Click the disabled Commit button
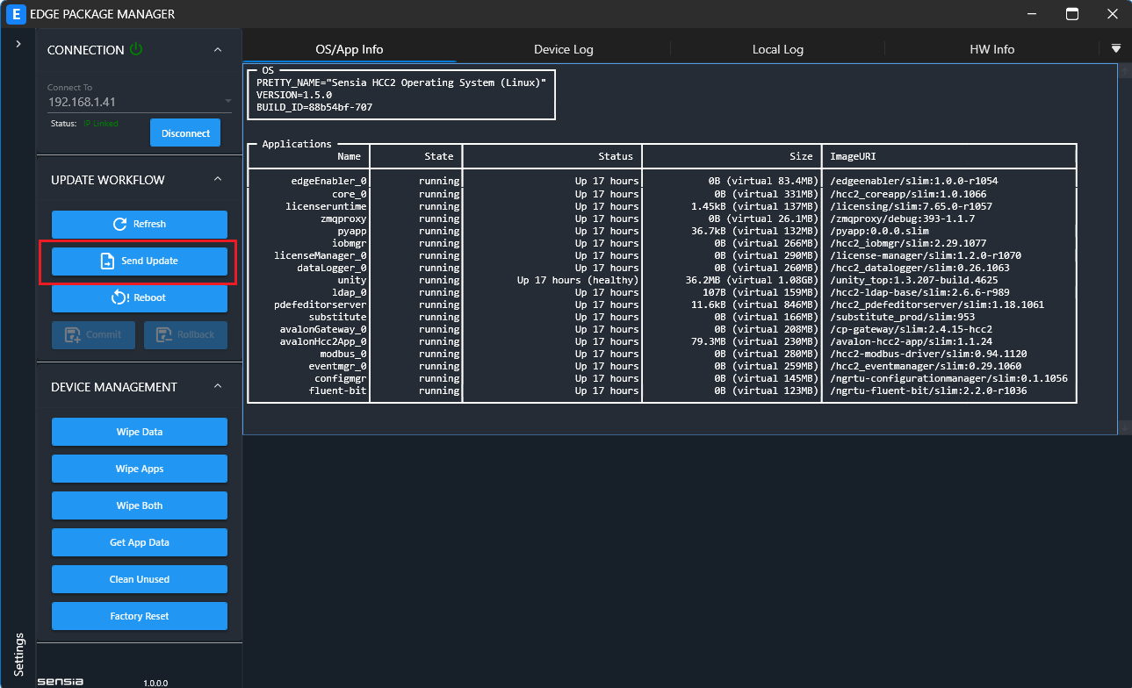The image size is (1132, 688). [93, 334]
